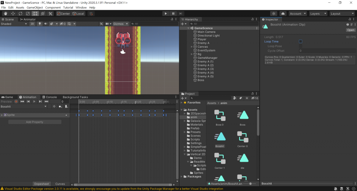Open the Account dropdown
Screen dimensions: 357x191
[x=298, y=14]
